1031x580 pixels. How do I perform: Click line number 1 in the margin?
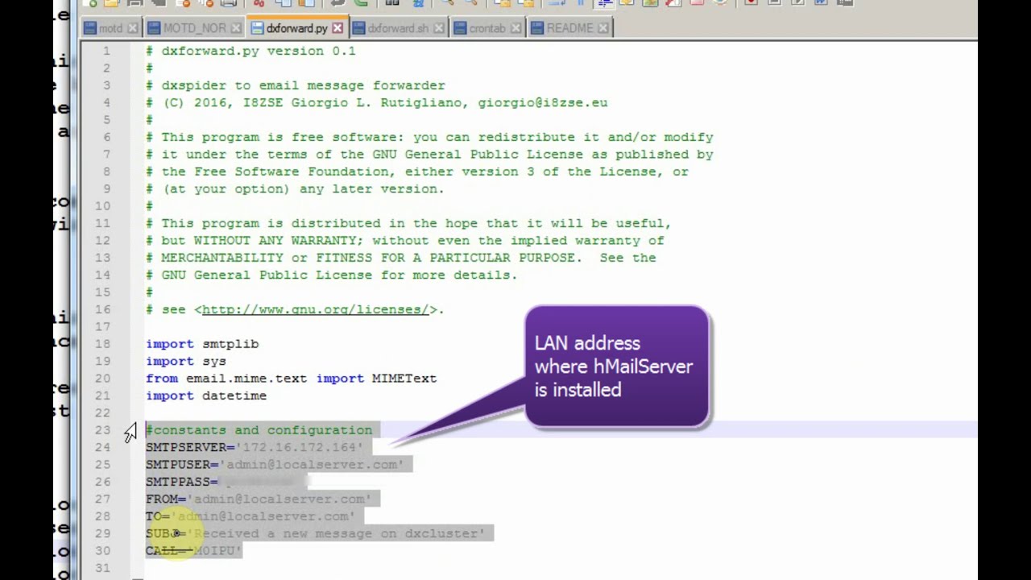click(x=106, y=51)
